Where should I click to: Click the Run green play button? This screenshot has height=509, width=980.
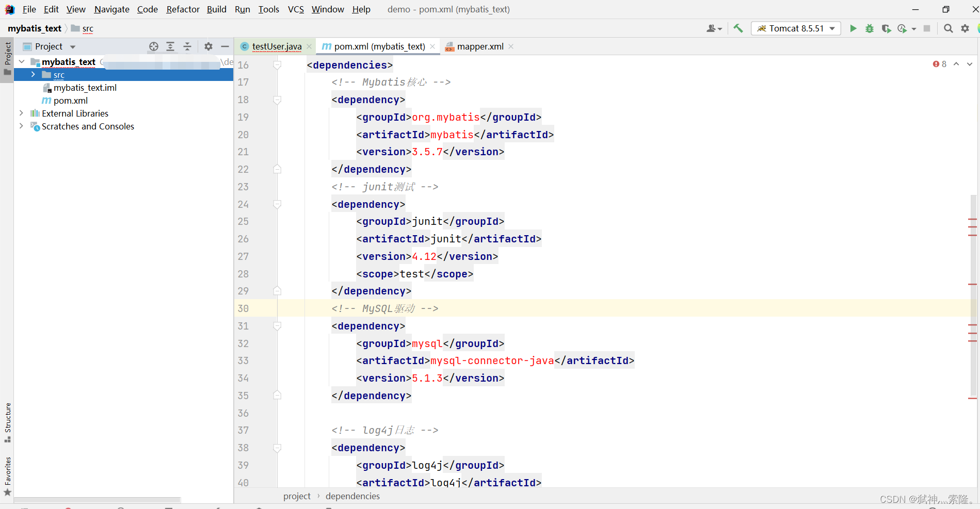click(x=853, y=28)
